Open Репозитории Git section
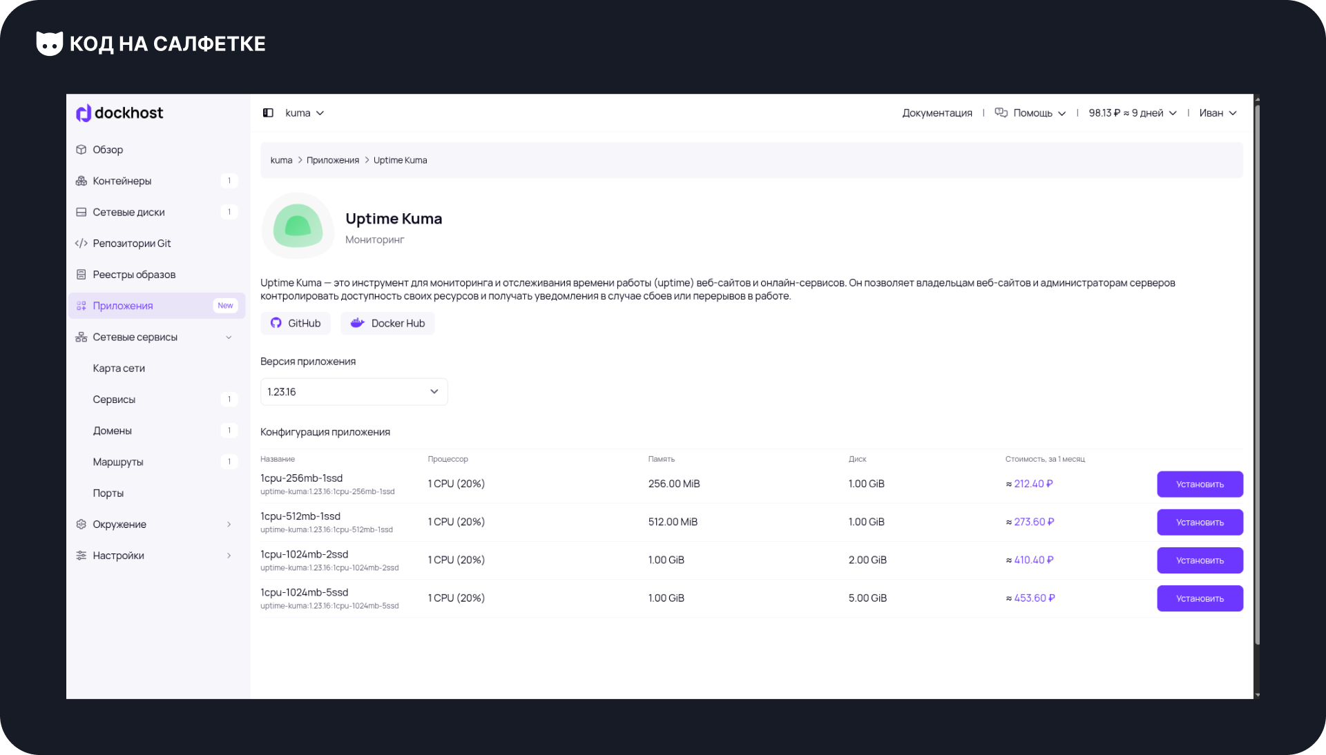Image resolution: width=1326 pixels, height=755 pixels. 157,243
